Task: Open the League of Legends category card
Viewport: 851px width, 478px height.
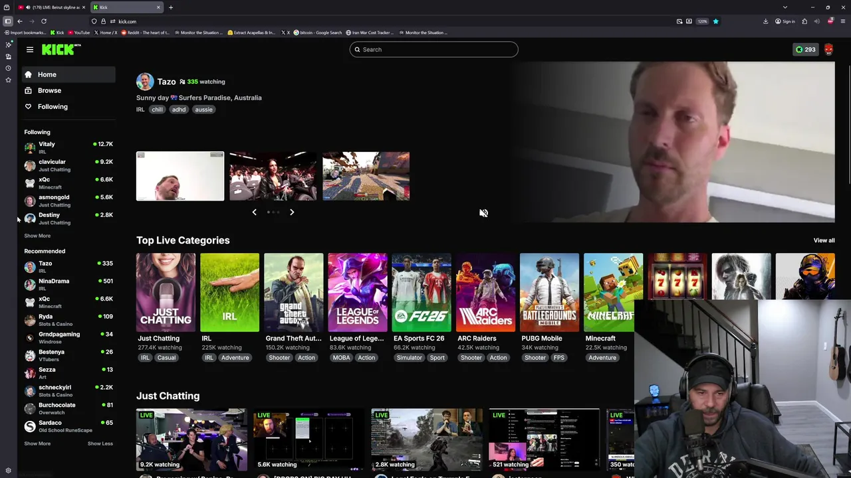Action: 357,292
